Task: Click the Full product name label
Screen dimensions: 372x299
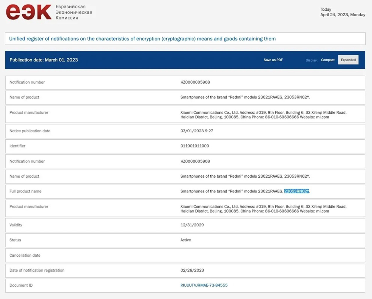Action: pyautogui.click(x=25, y=191)
